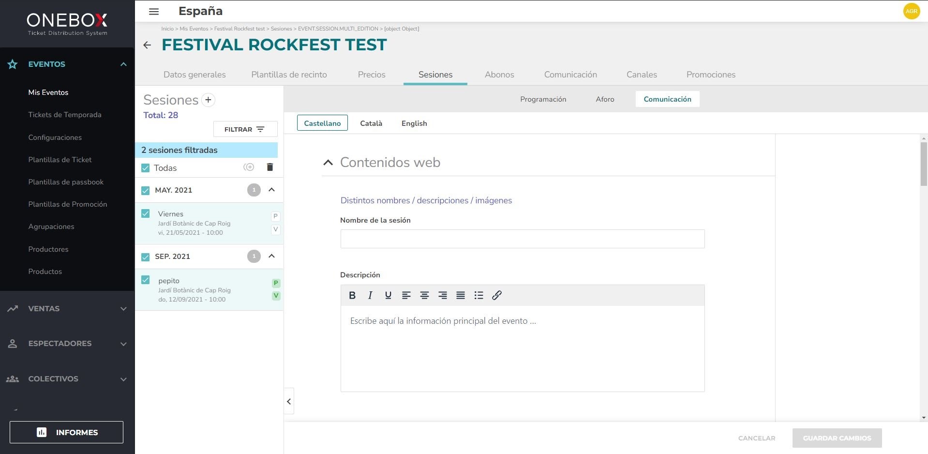Click Distintos nombres / descripciones / imágenes link
Viewport: 928px width, 454px height.
click(426, 200)
